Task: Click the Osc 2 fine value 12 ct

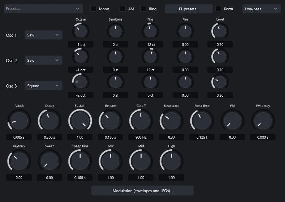Action: coord(150,70)
